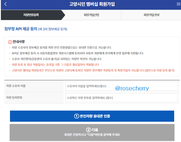Click the notice line about 소유자 개인명의

57,59
